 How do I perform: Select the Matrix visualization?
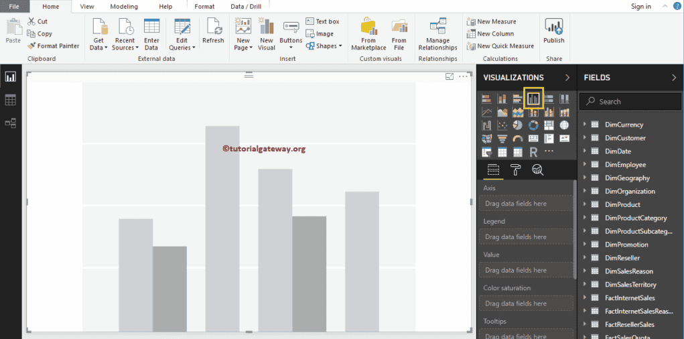click(x=518, y=152)
